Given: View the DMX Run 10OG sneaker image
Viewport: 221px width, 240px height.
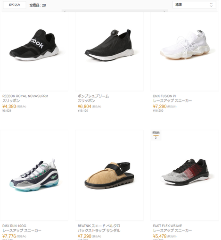Looking at the screenshot, I should click(x=34, y=175).
